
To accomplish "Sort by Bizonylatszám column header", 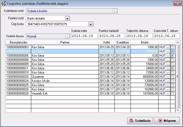I will tap(18, 42).
